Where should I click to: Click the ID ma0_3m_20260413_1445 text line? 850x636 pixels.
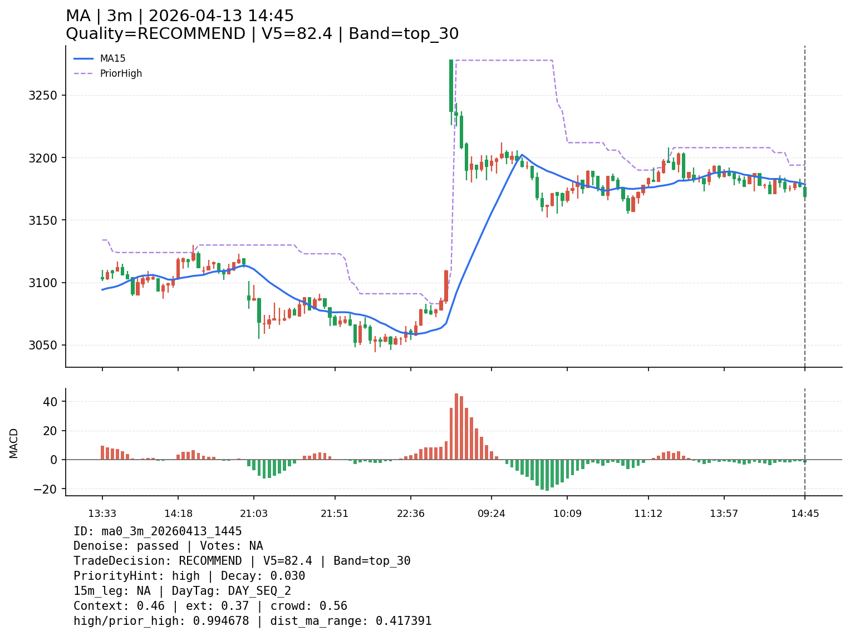(x=158, y=531)
